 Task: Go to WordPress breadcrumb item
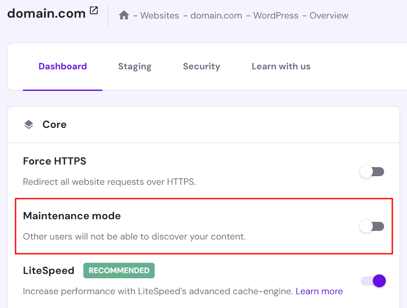click(276, 16)
